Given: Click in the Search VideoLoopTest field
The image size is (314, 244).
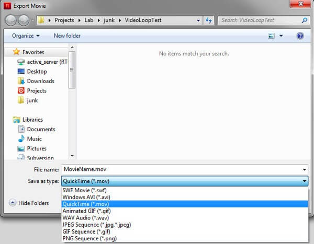Looking at the screenshot, I should click(x=260, y=20).
